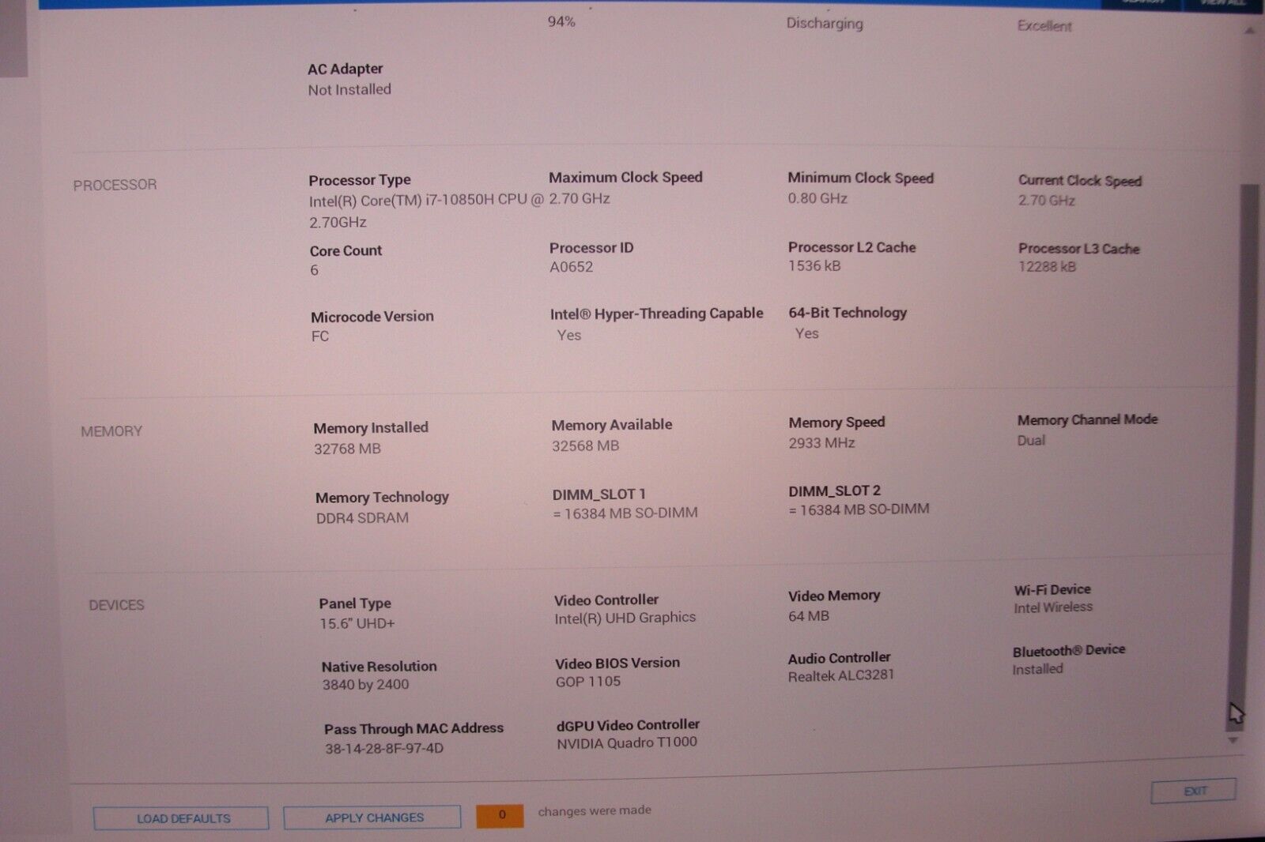Click the battery health 'Excellent' text

1044,26
